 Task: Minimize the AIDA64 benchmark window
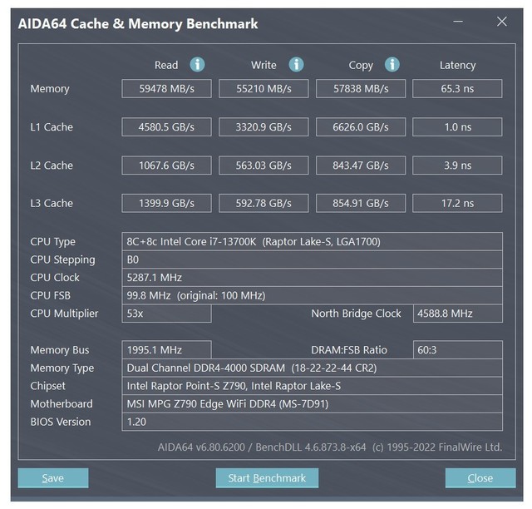[x=458, y=22]
